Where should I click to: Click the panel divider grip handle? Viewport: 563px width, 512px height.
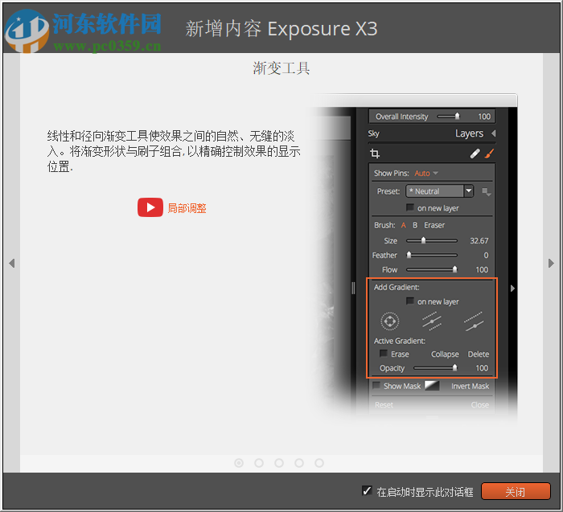pos(353,288)
